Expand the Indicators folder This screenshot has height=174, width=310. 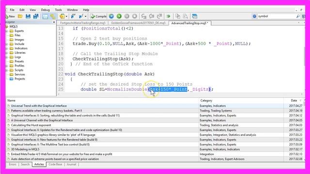point(7,48)
